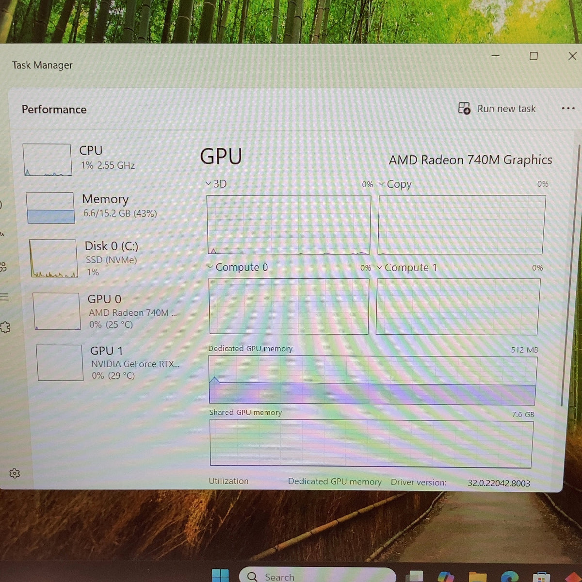The width and height of the screenshot is (582, 582).
Task: Click the Performance page heading
Action: [54, 110]
